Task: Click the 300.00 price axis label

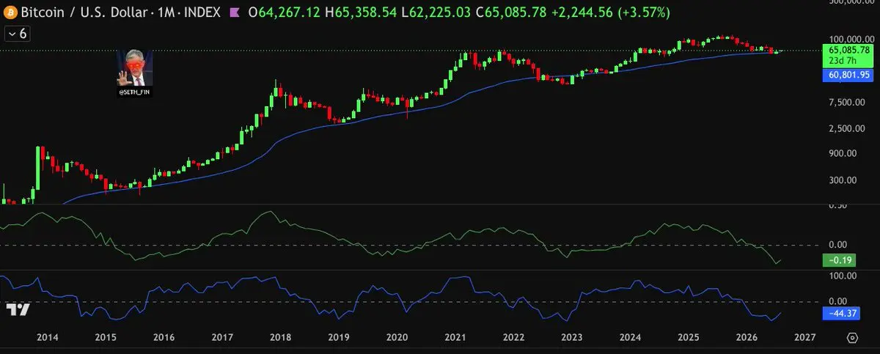Action: click(x=844, y=180)
